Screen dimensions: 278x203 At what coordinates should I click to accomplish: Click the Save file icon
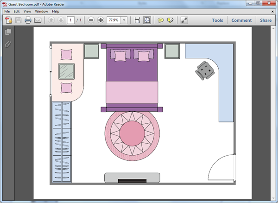coord(18,20)
